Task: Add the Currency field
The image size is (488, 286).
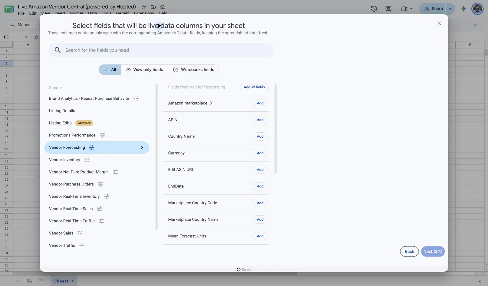Action: pyautogui.click(x=260, y=153)
